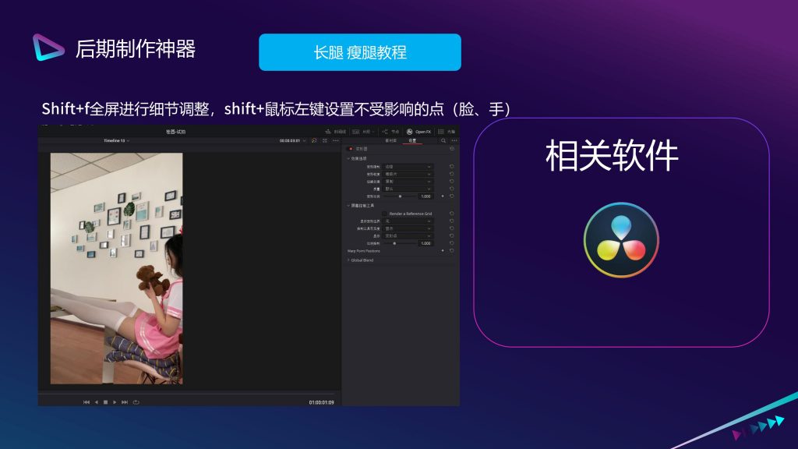Open the Open FX panel button

tap(419, 131)
